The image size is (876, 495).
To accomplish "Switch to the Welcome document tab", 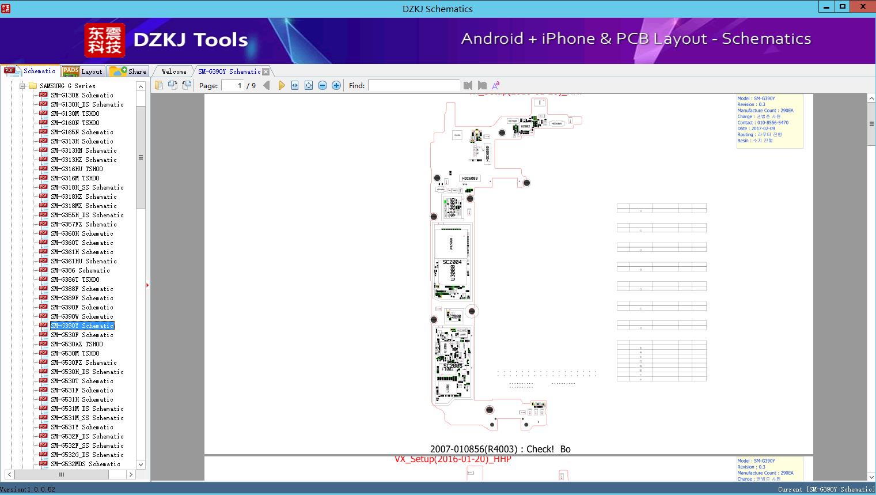I will (x=174, y=71).
